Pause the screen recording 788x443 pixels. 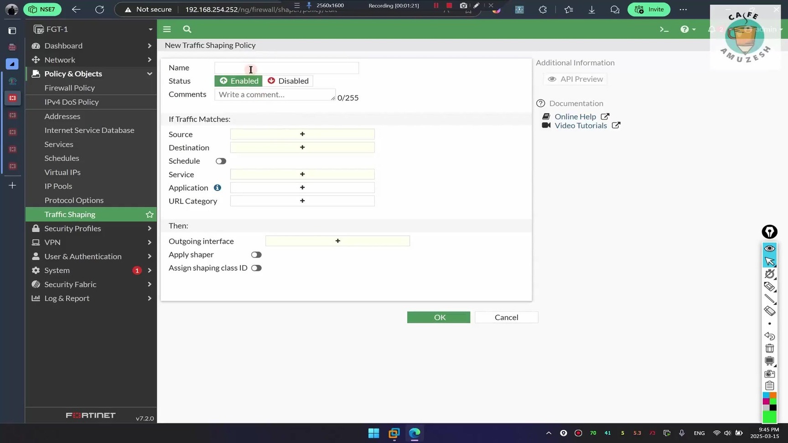click(436, 5)
